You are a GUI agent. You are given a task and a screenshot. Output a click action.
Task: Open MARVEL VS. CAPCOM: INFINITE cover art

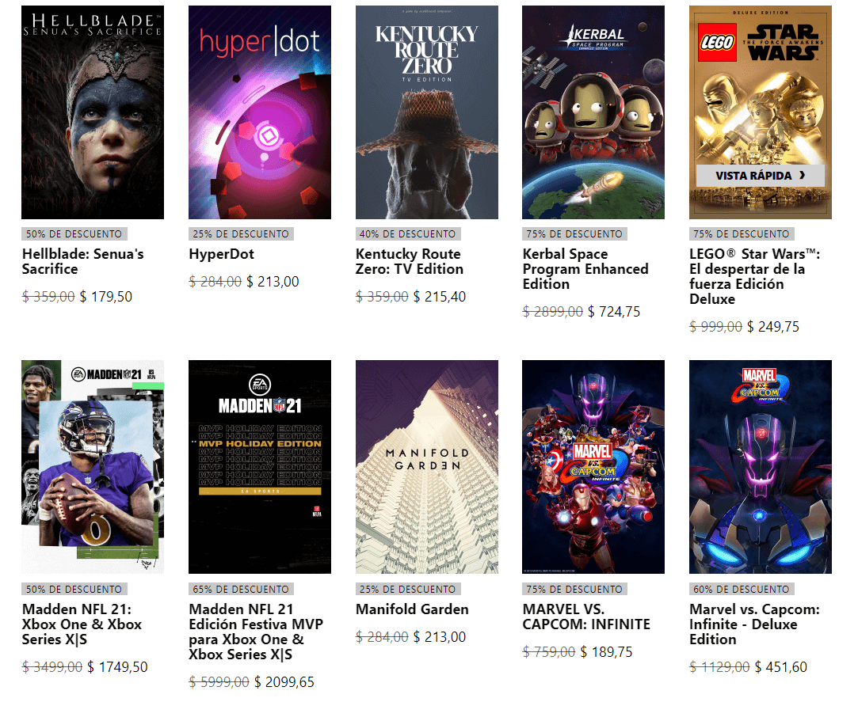pos(593,467)
